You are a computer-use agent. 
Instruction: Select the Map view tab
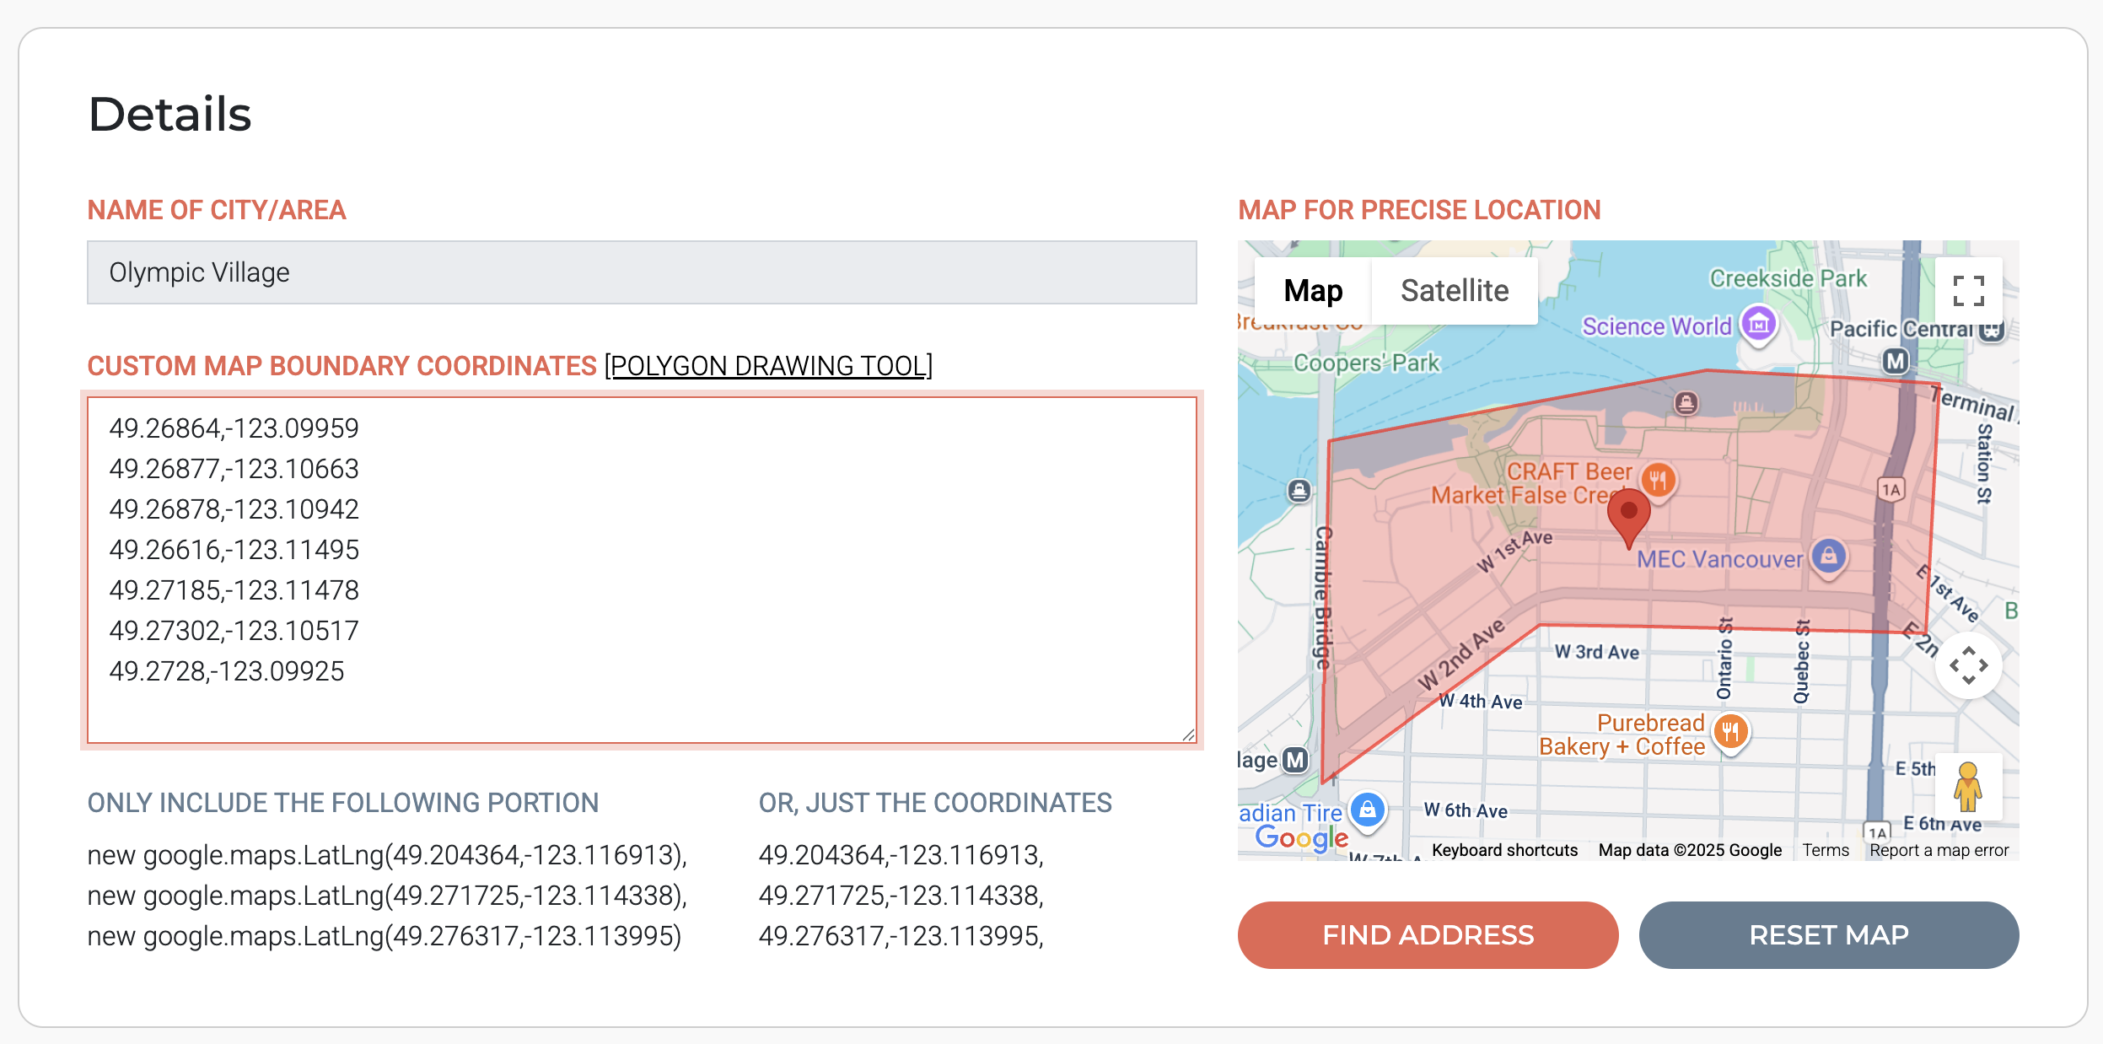(1312, 291)
